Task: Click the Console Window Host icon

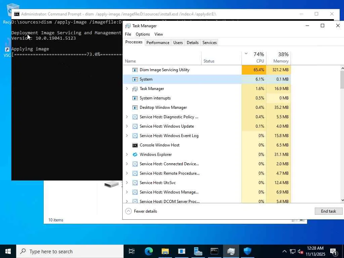Action: (135, 145)
